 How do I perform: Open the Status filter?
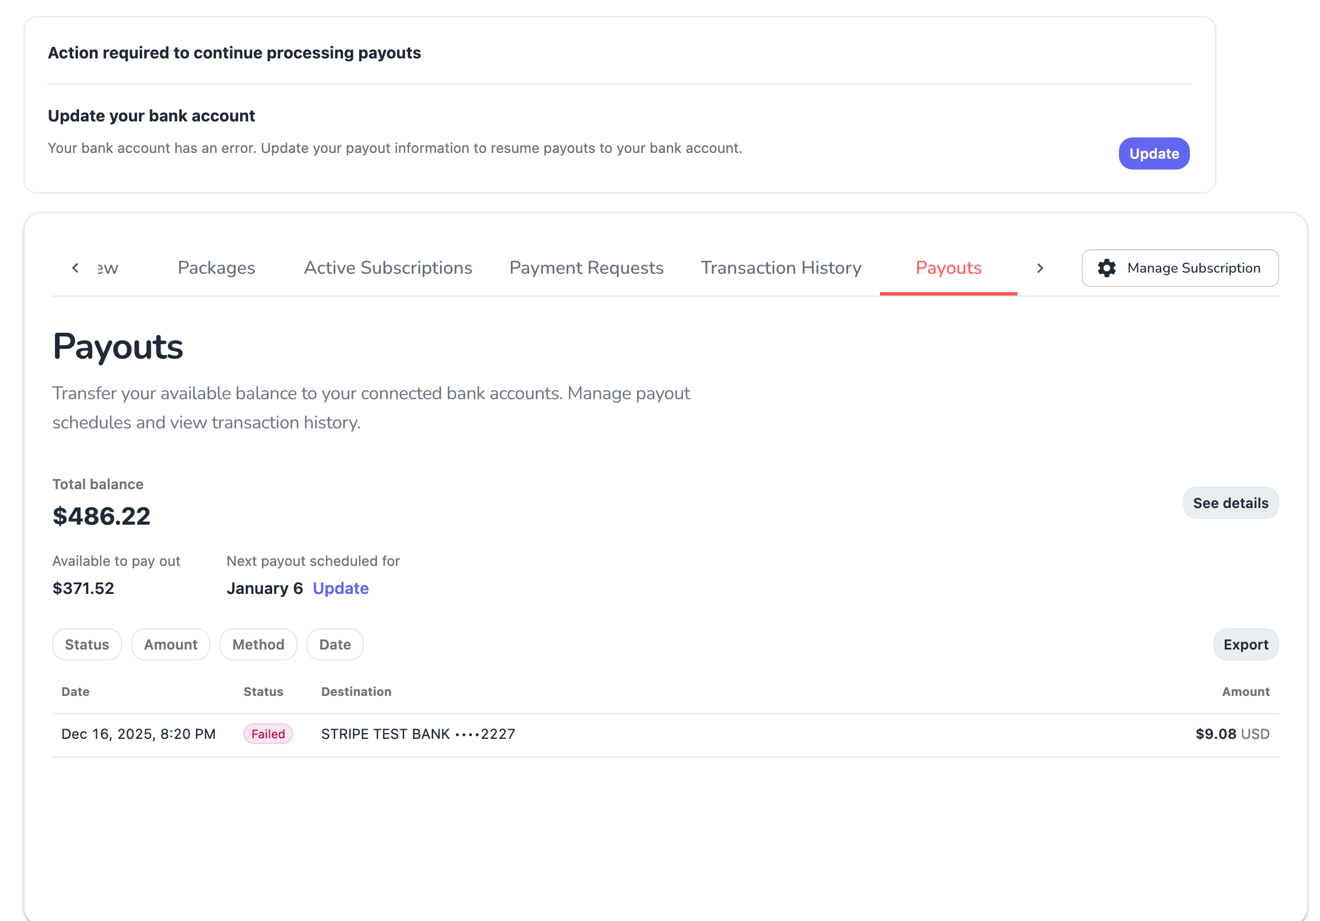pos(87,644)
